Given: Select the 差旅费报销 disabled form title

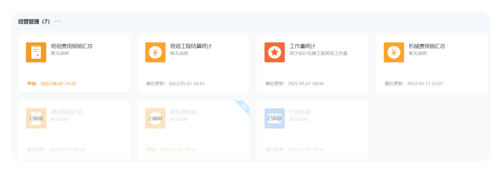Looking at the screenshot, I should [x=183, y=112].
